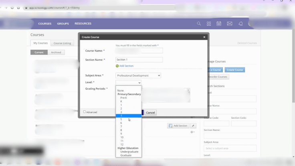Click the pencil edit icon beside Add Section
The height and width of the screenshot is (166, 295).
[x=193, y=126]
